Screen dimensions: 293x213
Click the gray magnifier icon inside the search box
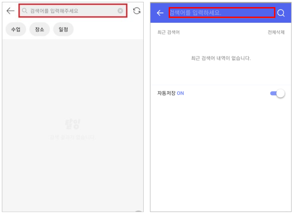[24, 11]
